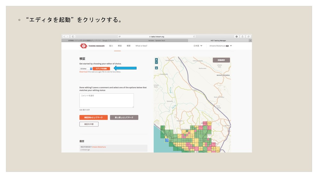The width and height of the screenshot is (318, 178).
Task: Click the tasks.hotosm.org address bar
Action: point(157,36)
